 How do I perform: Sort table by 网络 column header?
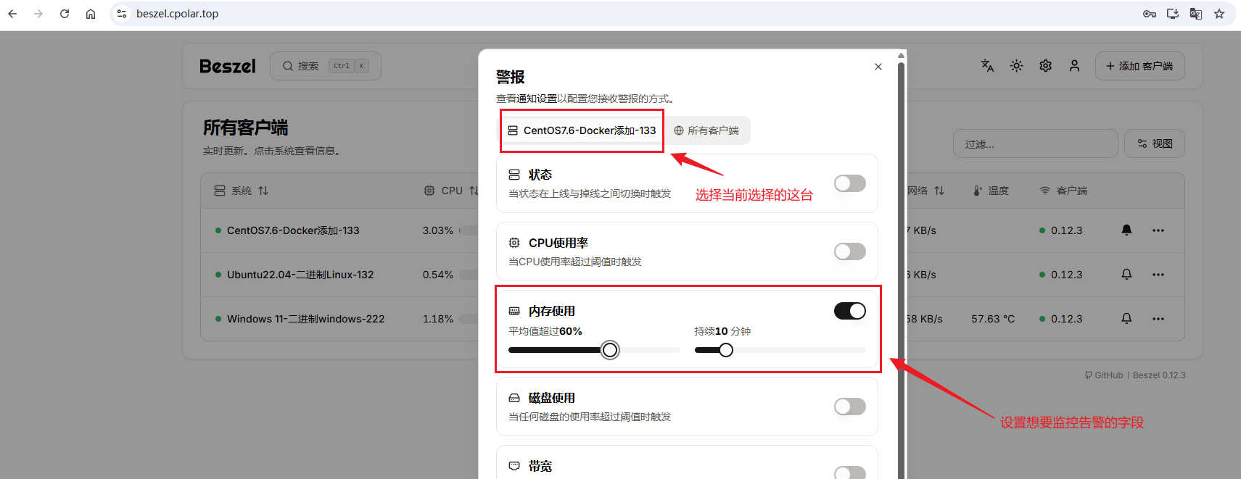tap(925, 191)
